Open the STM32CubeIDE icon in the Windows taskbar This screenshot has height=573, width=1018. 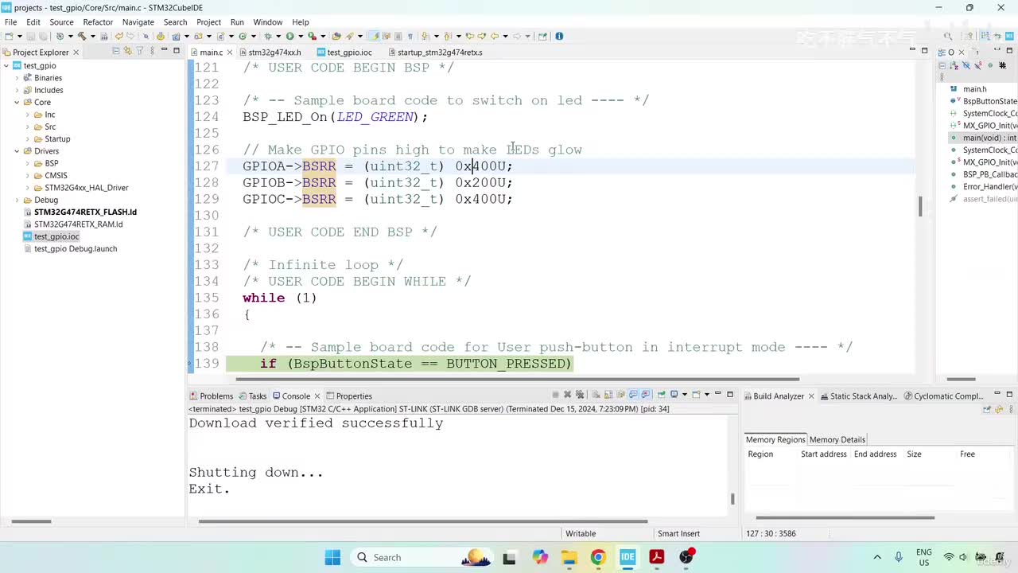tap(628, 557)
